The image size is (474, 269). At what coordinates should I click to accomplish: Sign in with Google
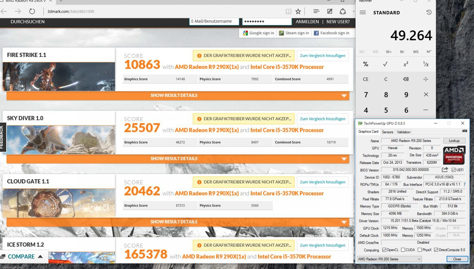click(258, 33)
